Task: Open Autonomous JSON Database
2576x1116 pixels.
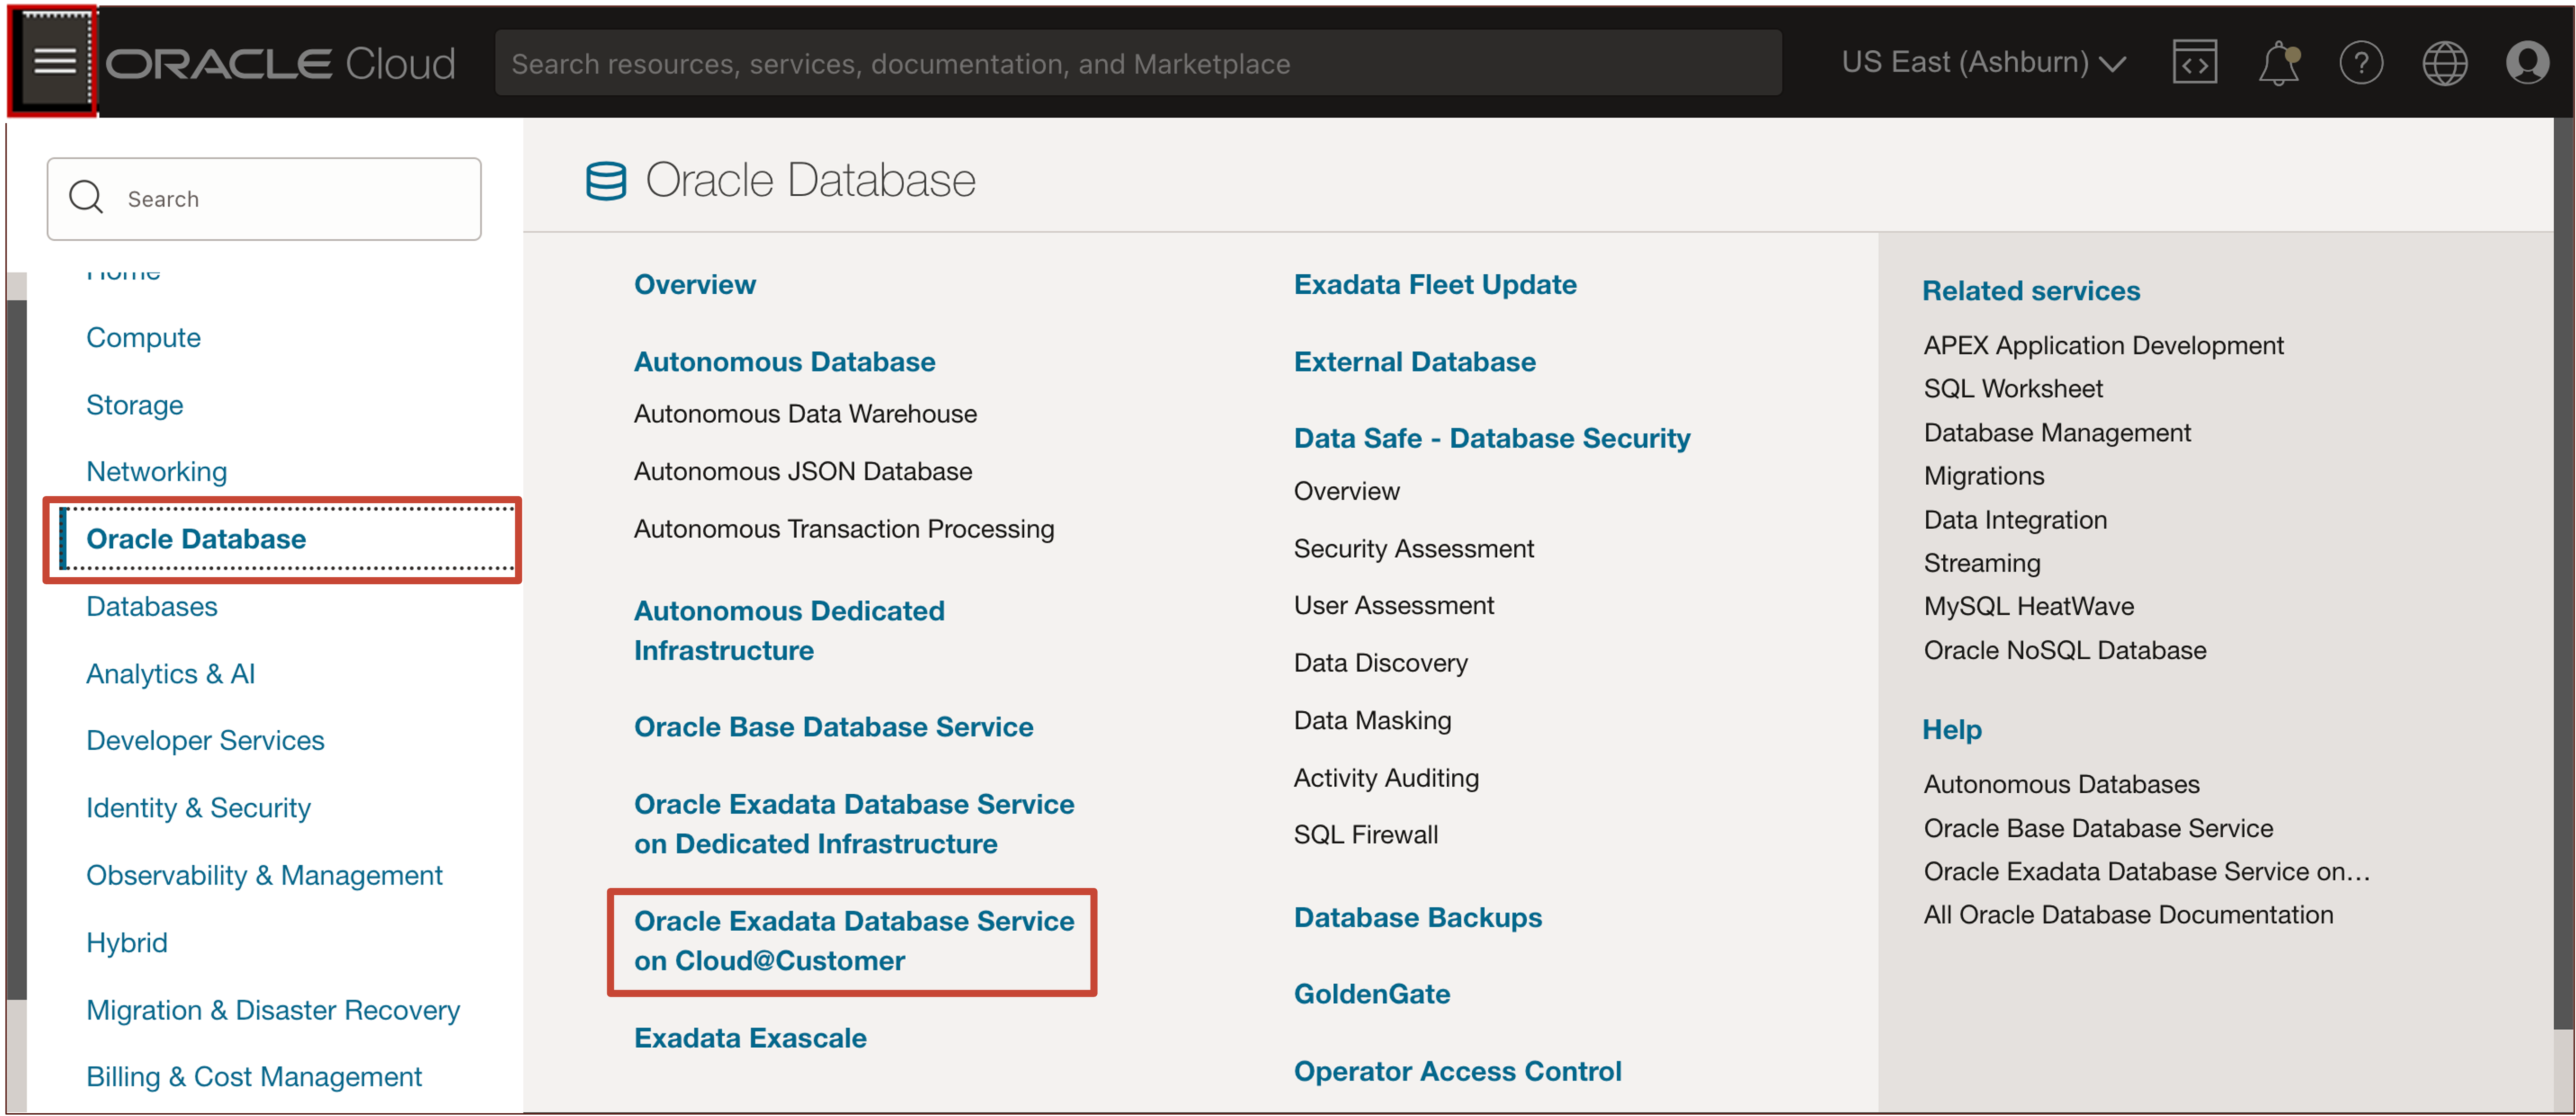Action: 803,471
